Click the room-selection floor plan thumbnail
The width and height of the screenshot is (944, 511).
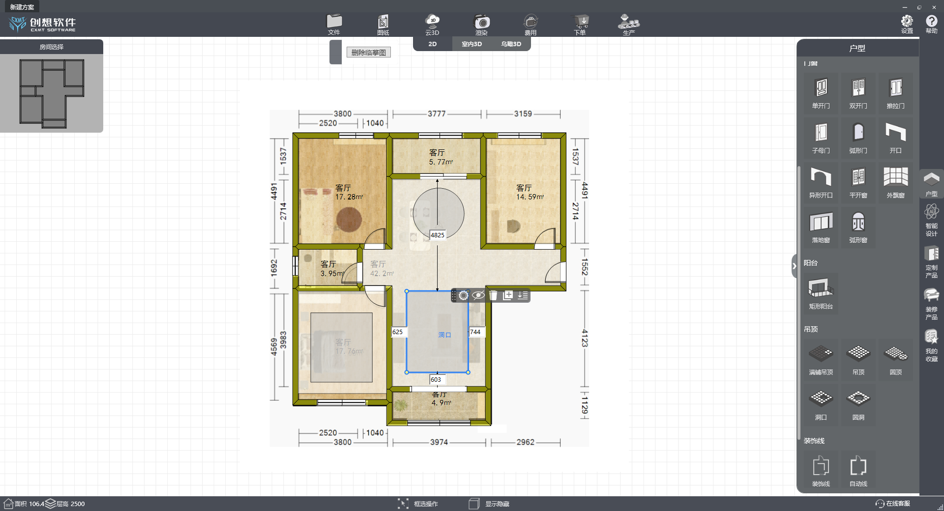pos(52,93)
